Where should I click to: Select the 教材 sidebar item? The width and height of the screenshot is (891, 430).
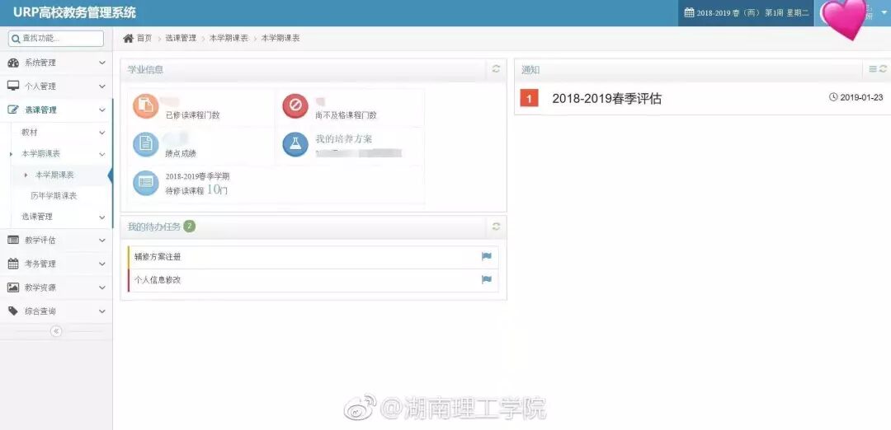[x=30, y=132]
